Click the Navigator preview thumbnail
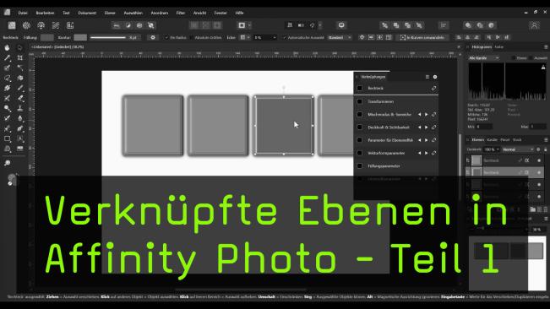The width and height of the screenshot is (550, 309). click(x=508, y=263)
